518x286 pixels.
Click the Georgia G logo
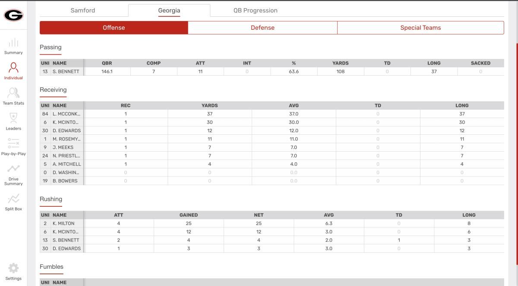(x=13, y=15)
